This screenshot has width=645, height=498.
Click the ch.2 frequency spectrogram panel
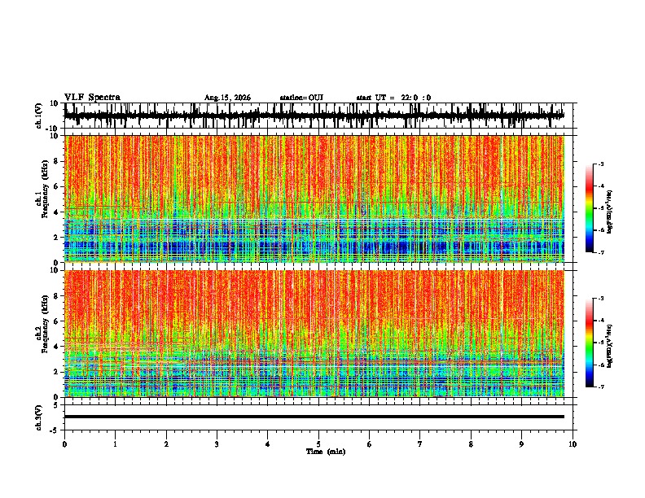[x=314, y=334]
